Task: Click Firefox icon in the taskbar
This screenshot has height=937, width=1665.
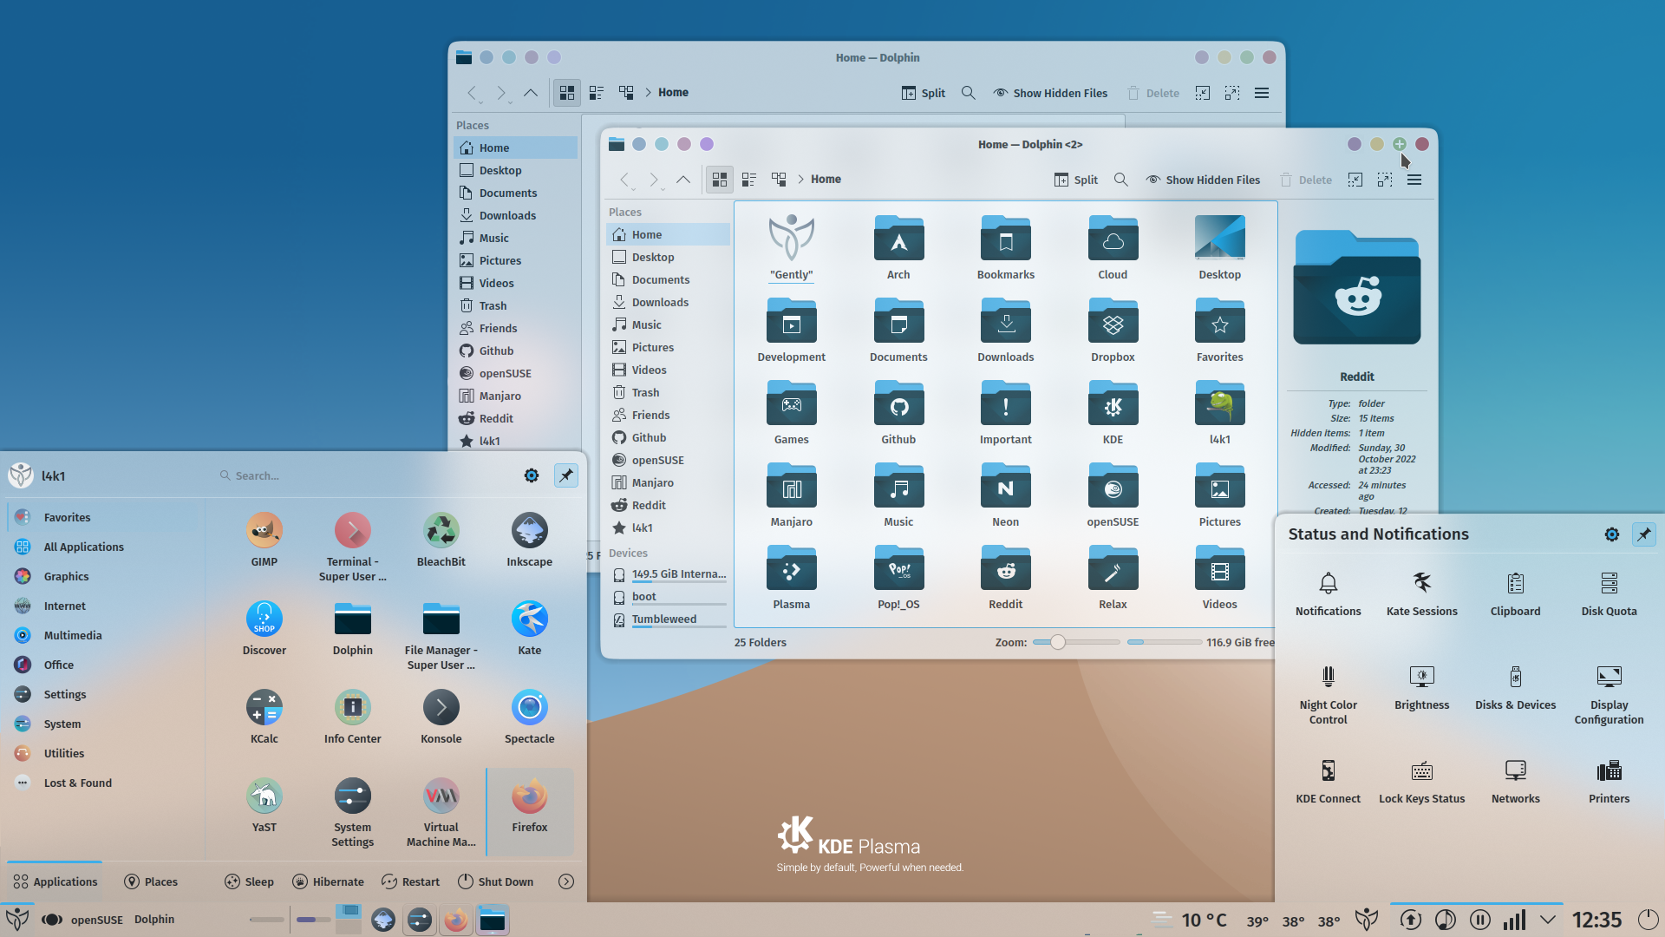Action: 455,919
